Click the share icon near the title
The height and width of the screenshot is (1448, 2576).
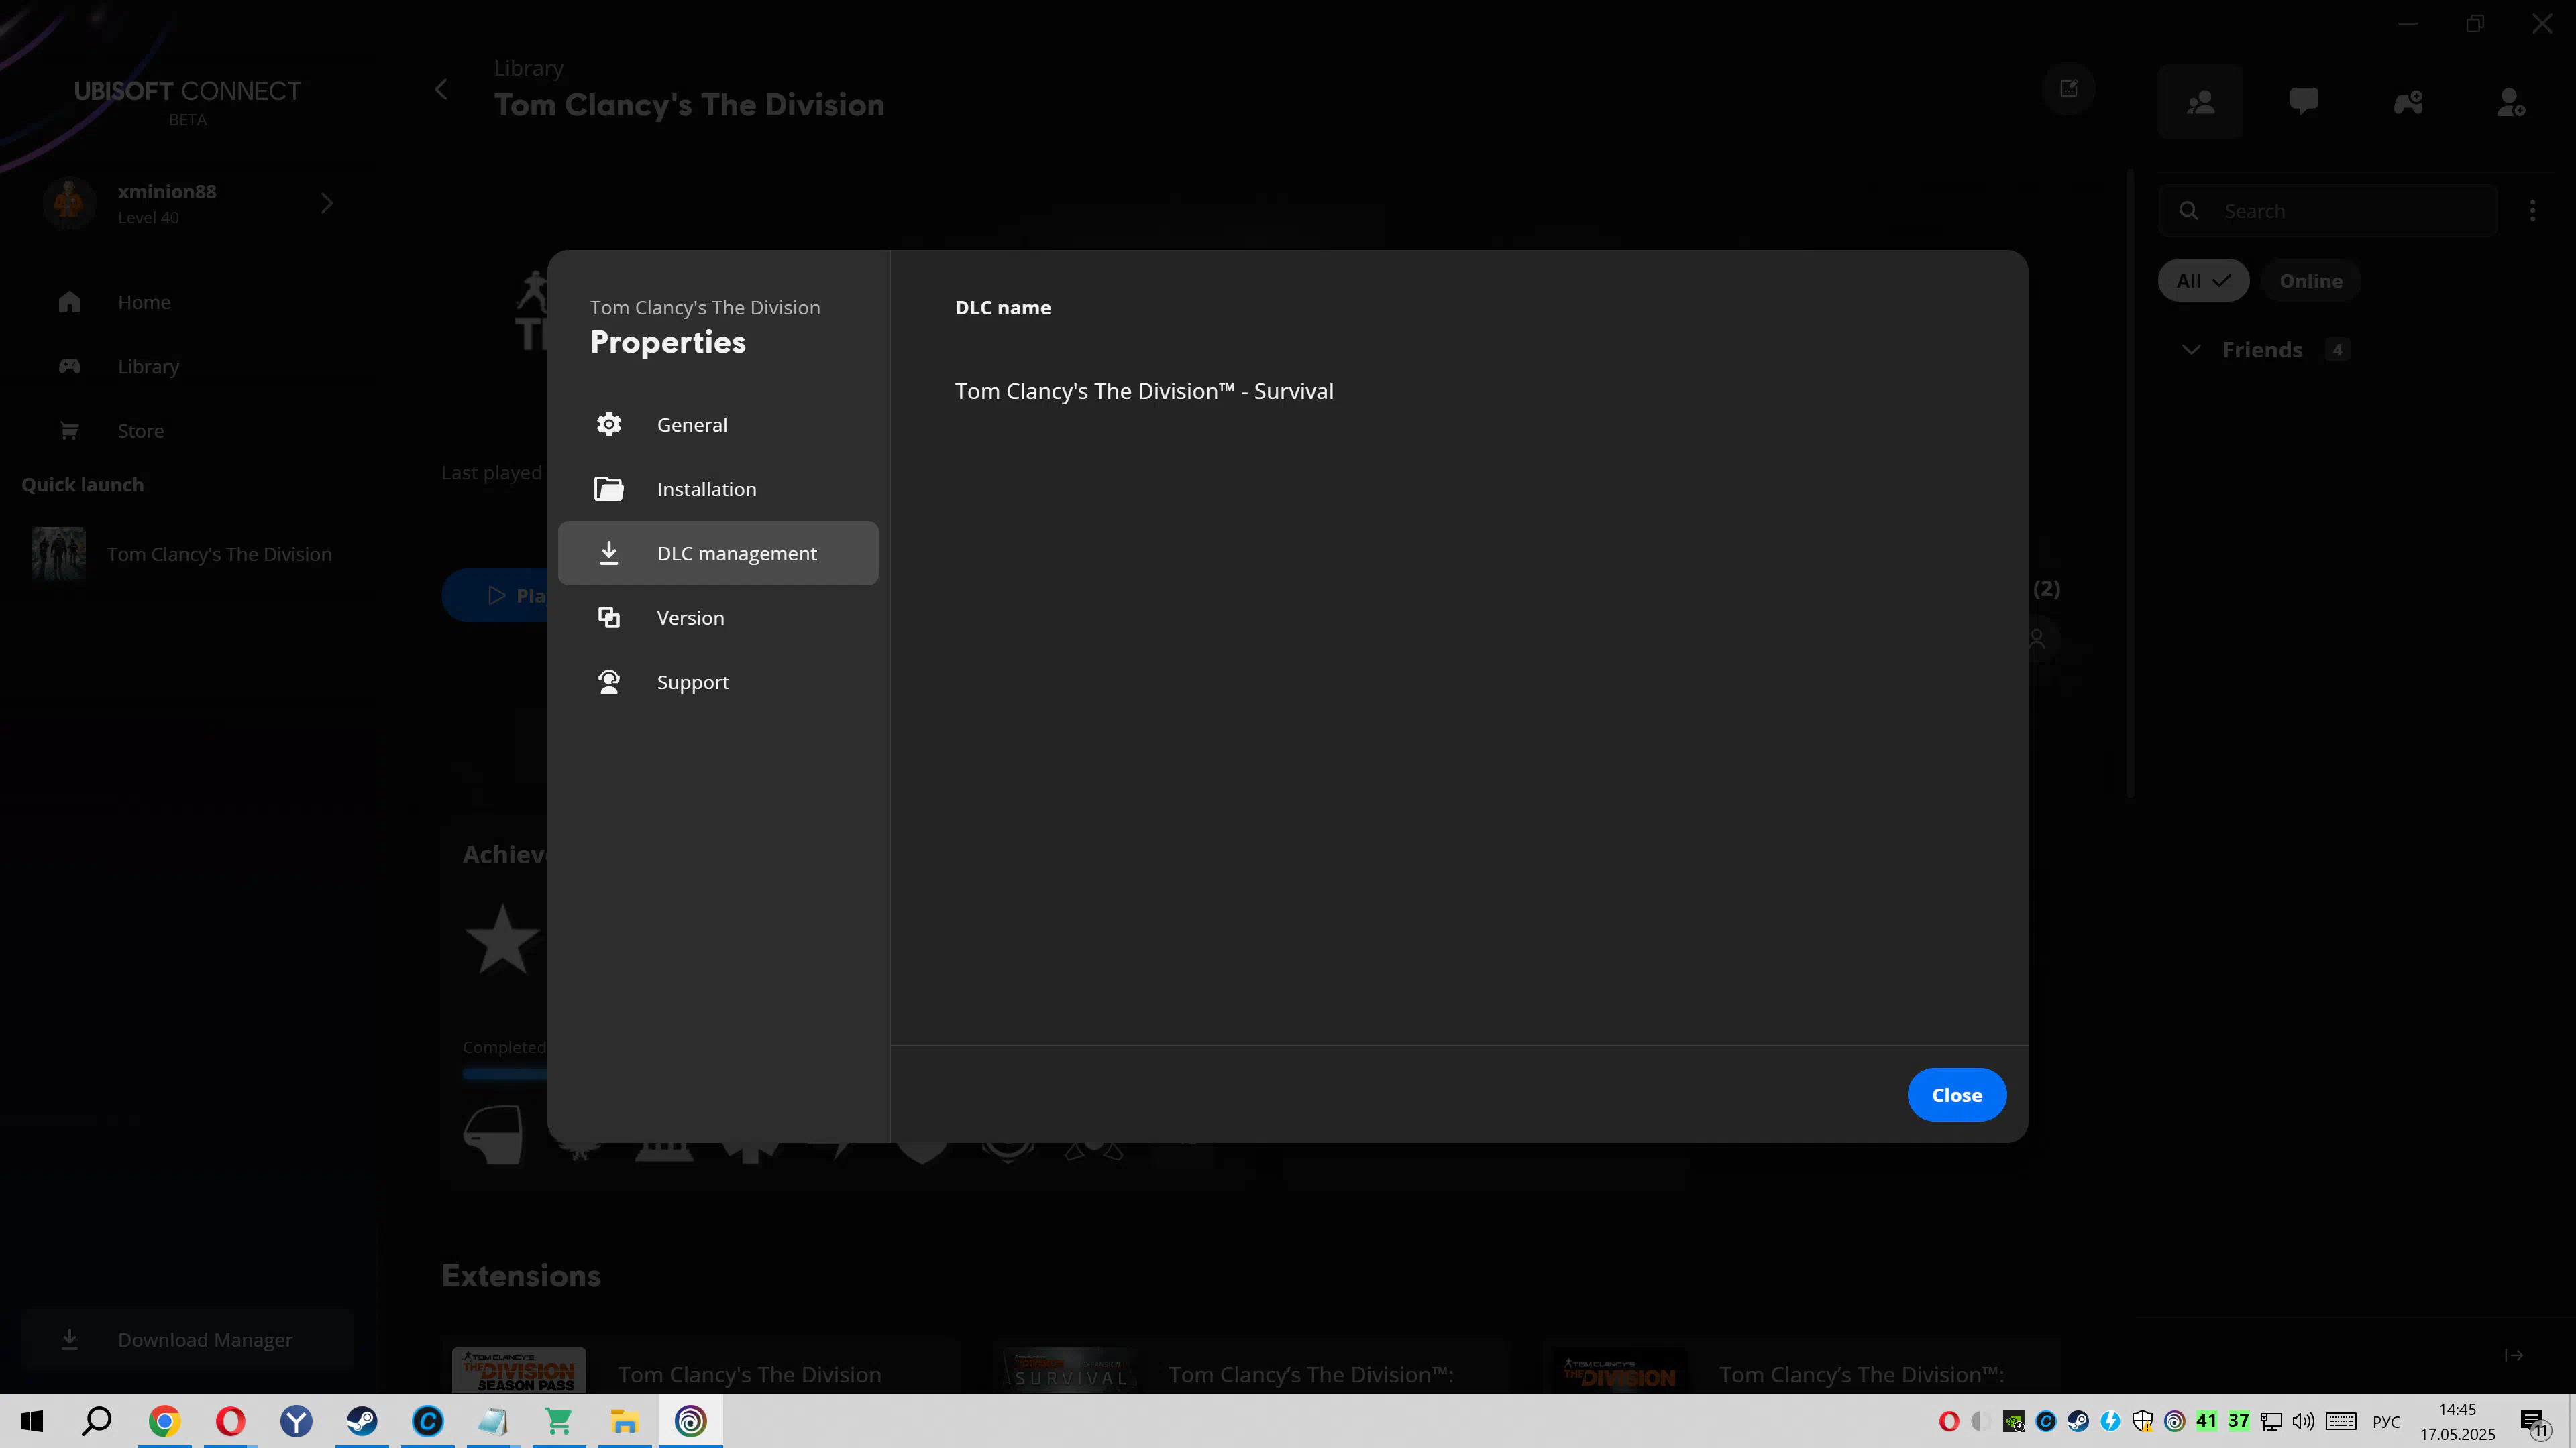coord(2068,89)
